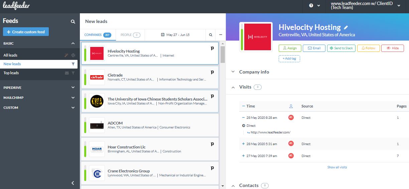Screen dimensions: 409x189
Task: Click the Email button
Action: click(314, 48)
